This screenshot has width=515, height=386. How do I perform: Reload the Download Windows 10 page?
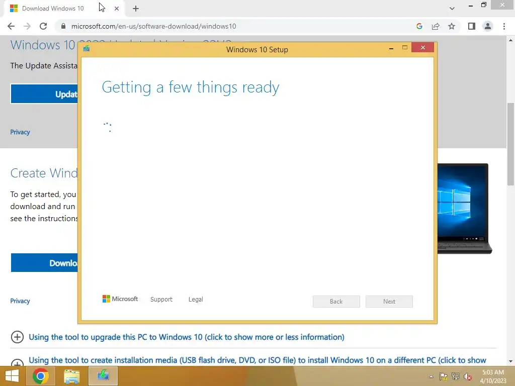[43, 26]
